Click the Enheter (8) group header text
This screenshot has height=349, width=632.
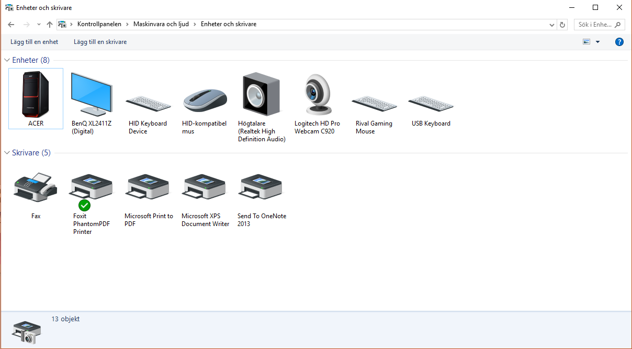tap(31, 60)
